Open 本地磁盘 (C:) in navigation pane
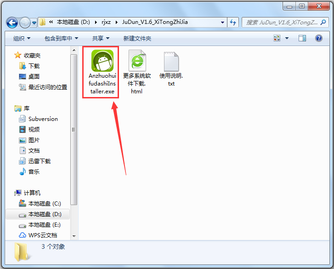 45,204
